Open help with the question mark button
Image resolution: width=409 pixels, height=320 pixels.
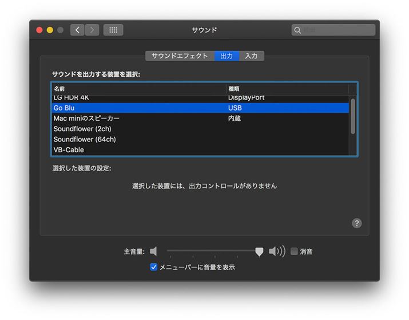click(356, 223)
